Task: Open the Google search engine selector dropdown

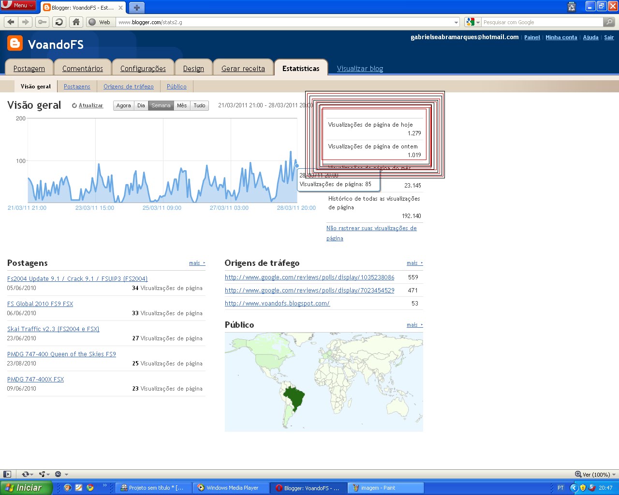Action: [x=472, y=22]
